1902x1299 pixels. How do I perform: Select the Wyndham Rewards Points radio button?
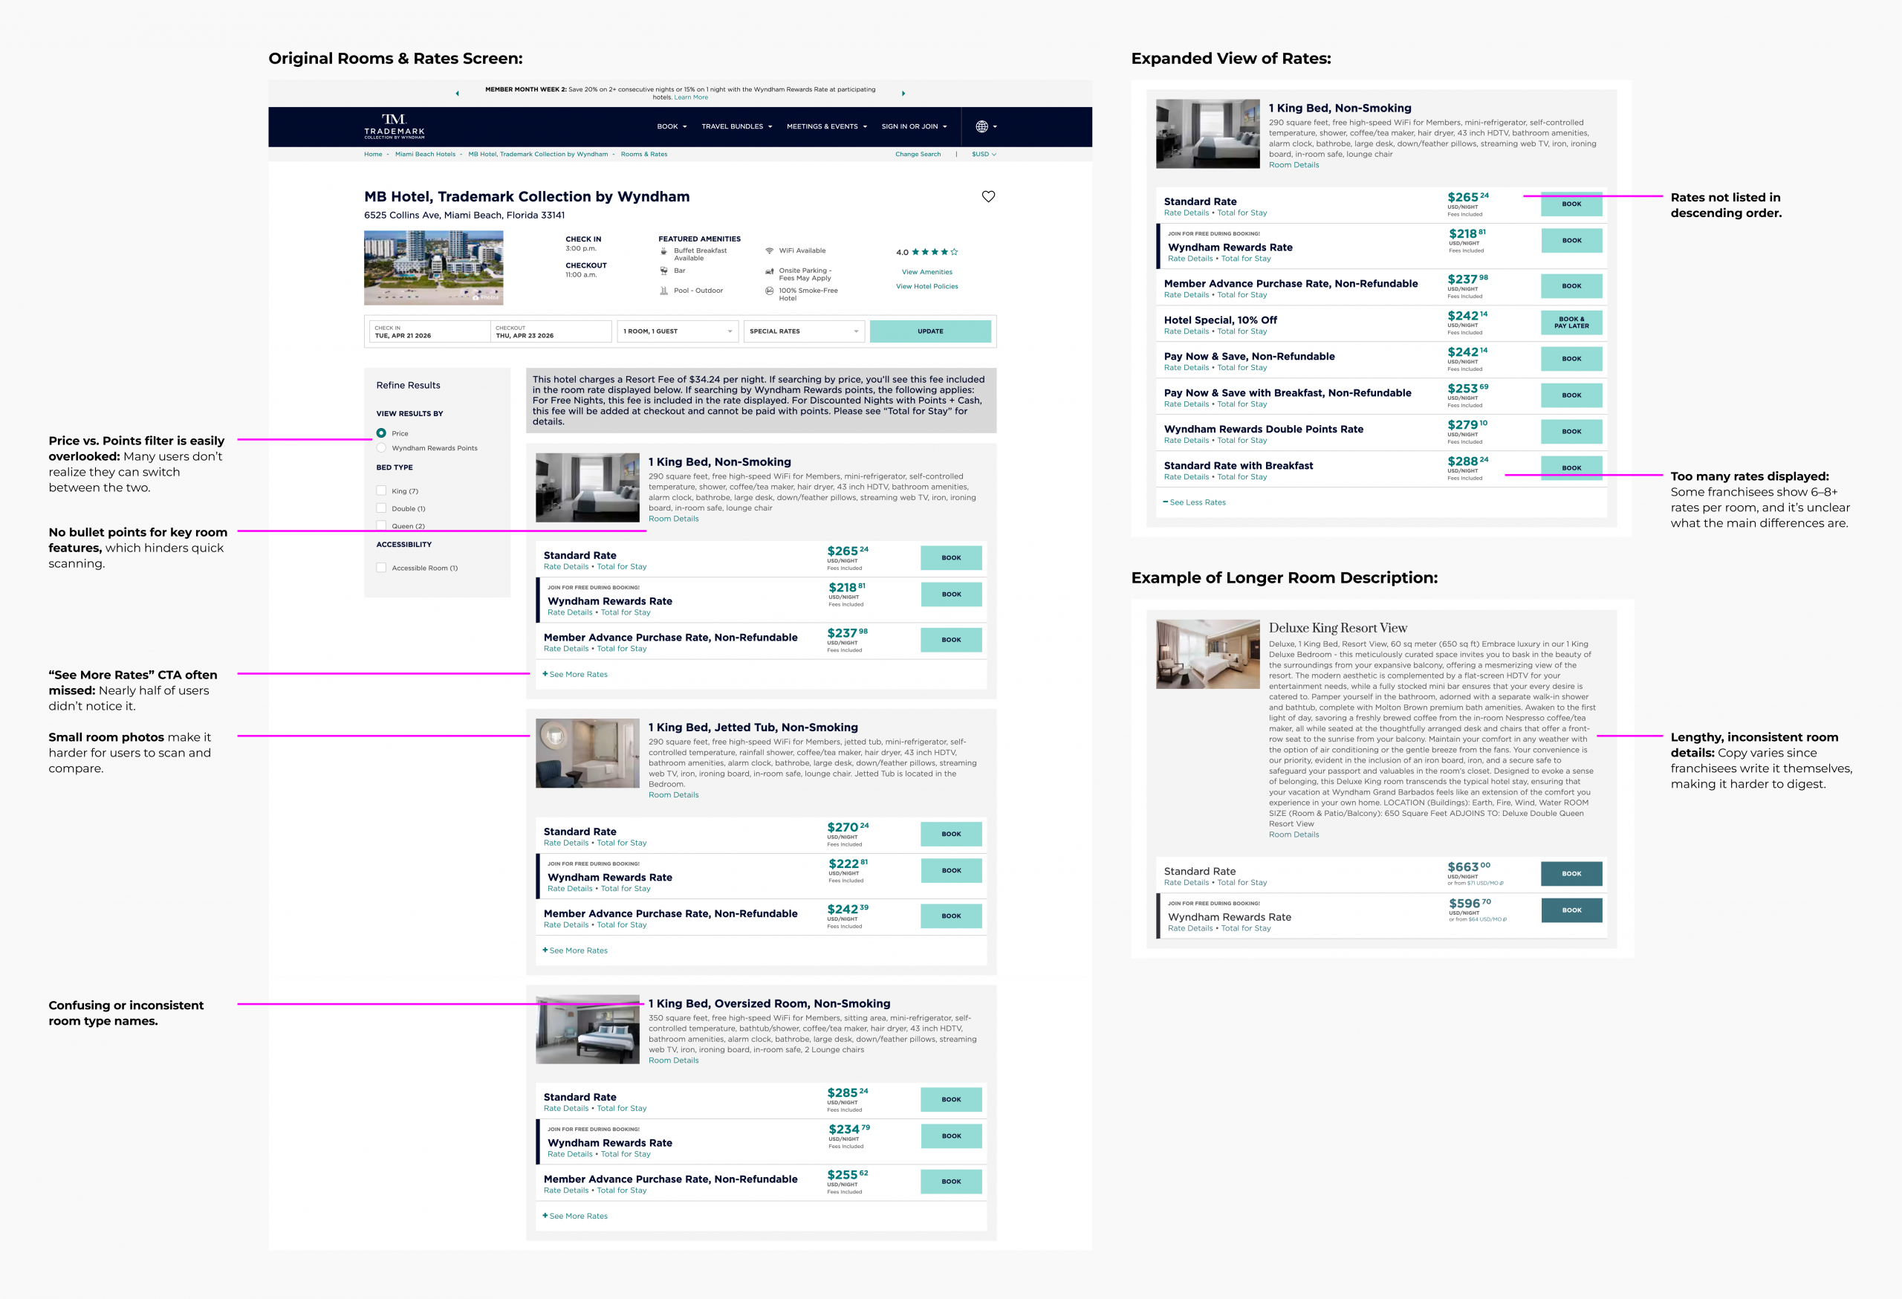coord(381,447)
